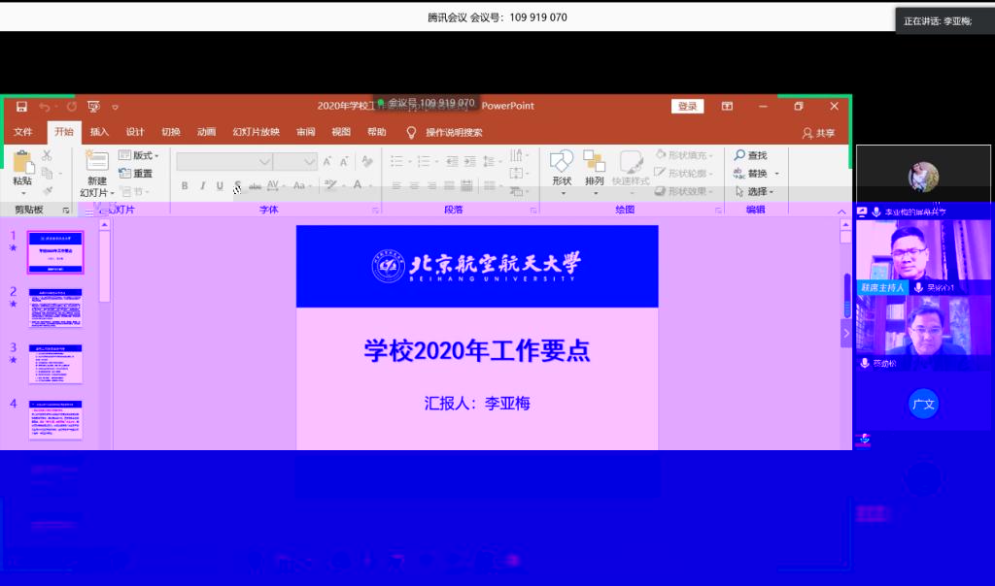Open the 版式 layout dropdown
This screenshot has width=995, height=586.
point(139,155)
